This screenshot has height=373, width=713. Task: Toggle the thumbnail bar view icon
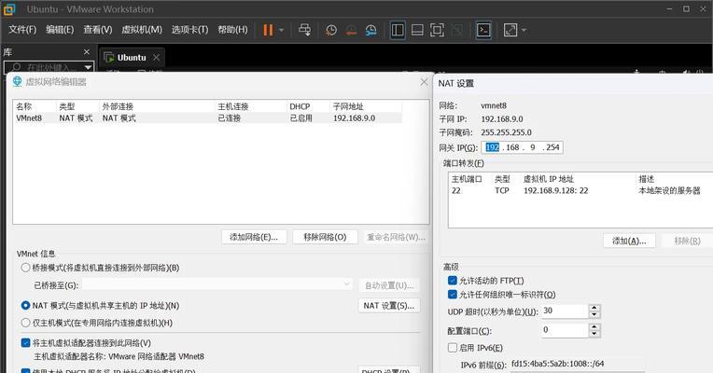(x=417, y=30)
